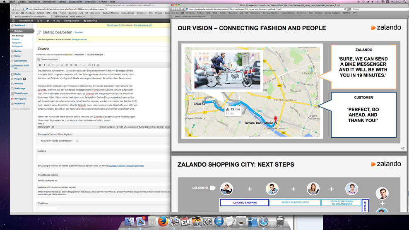
Task: Apply strikethrough in WordPress editor toolbar
Action: [49, 65]
